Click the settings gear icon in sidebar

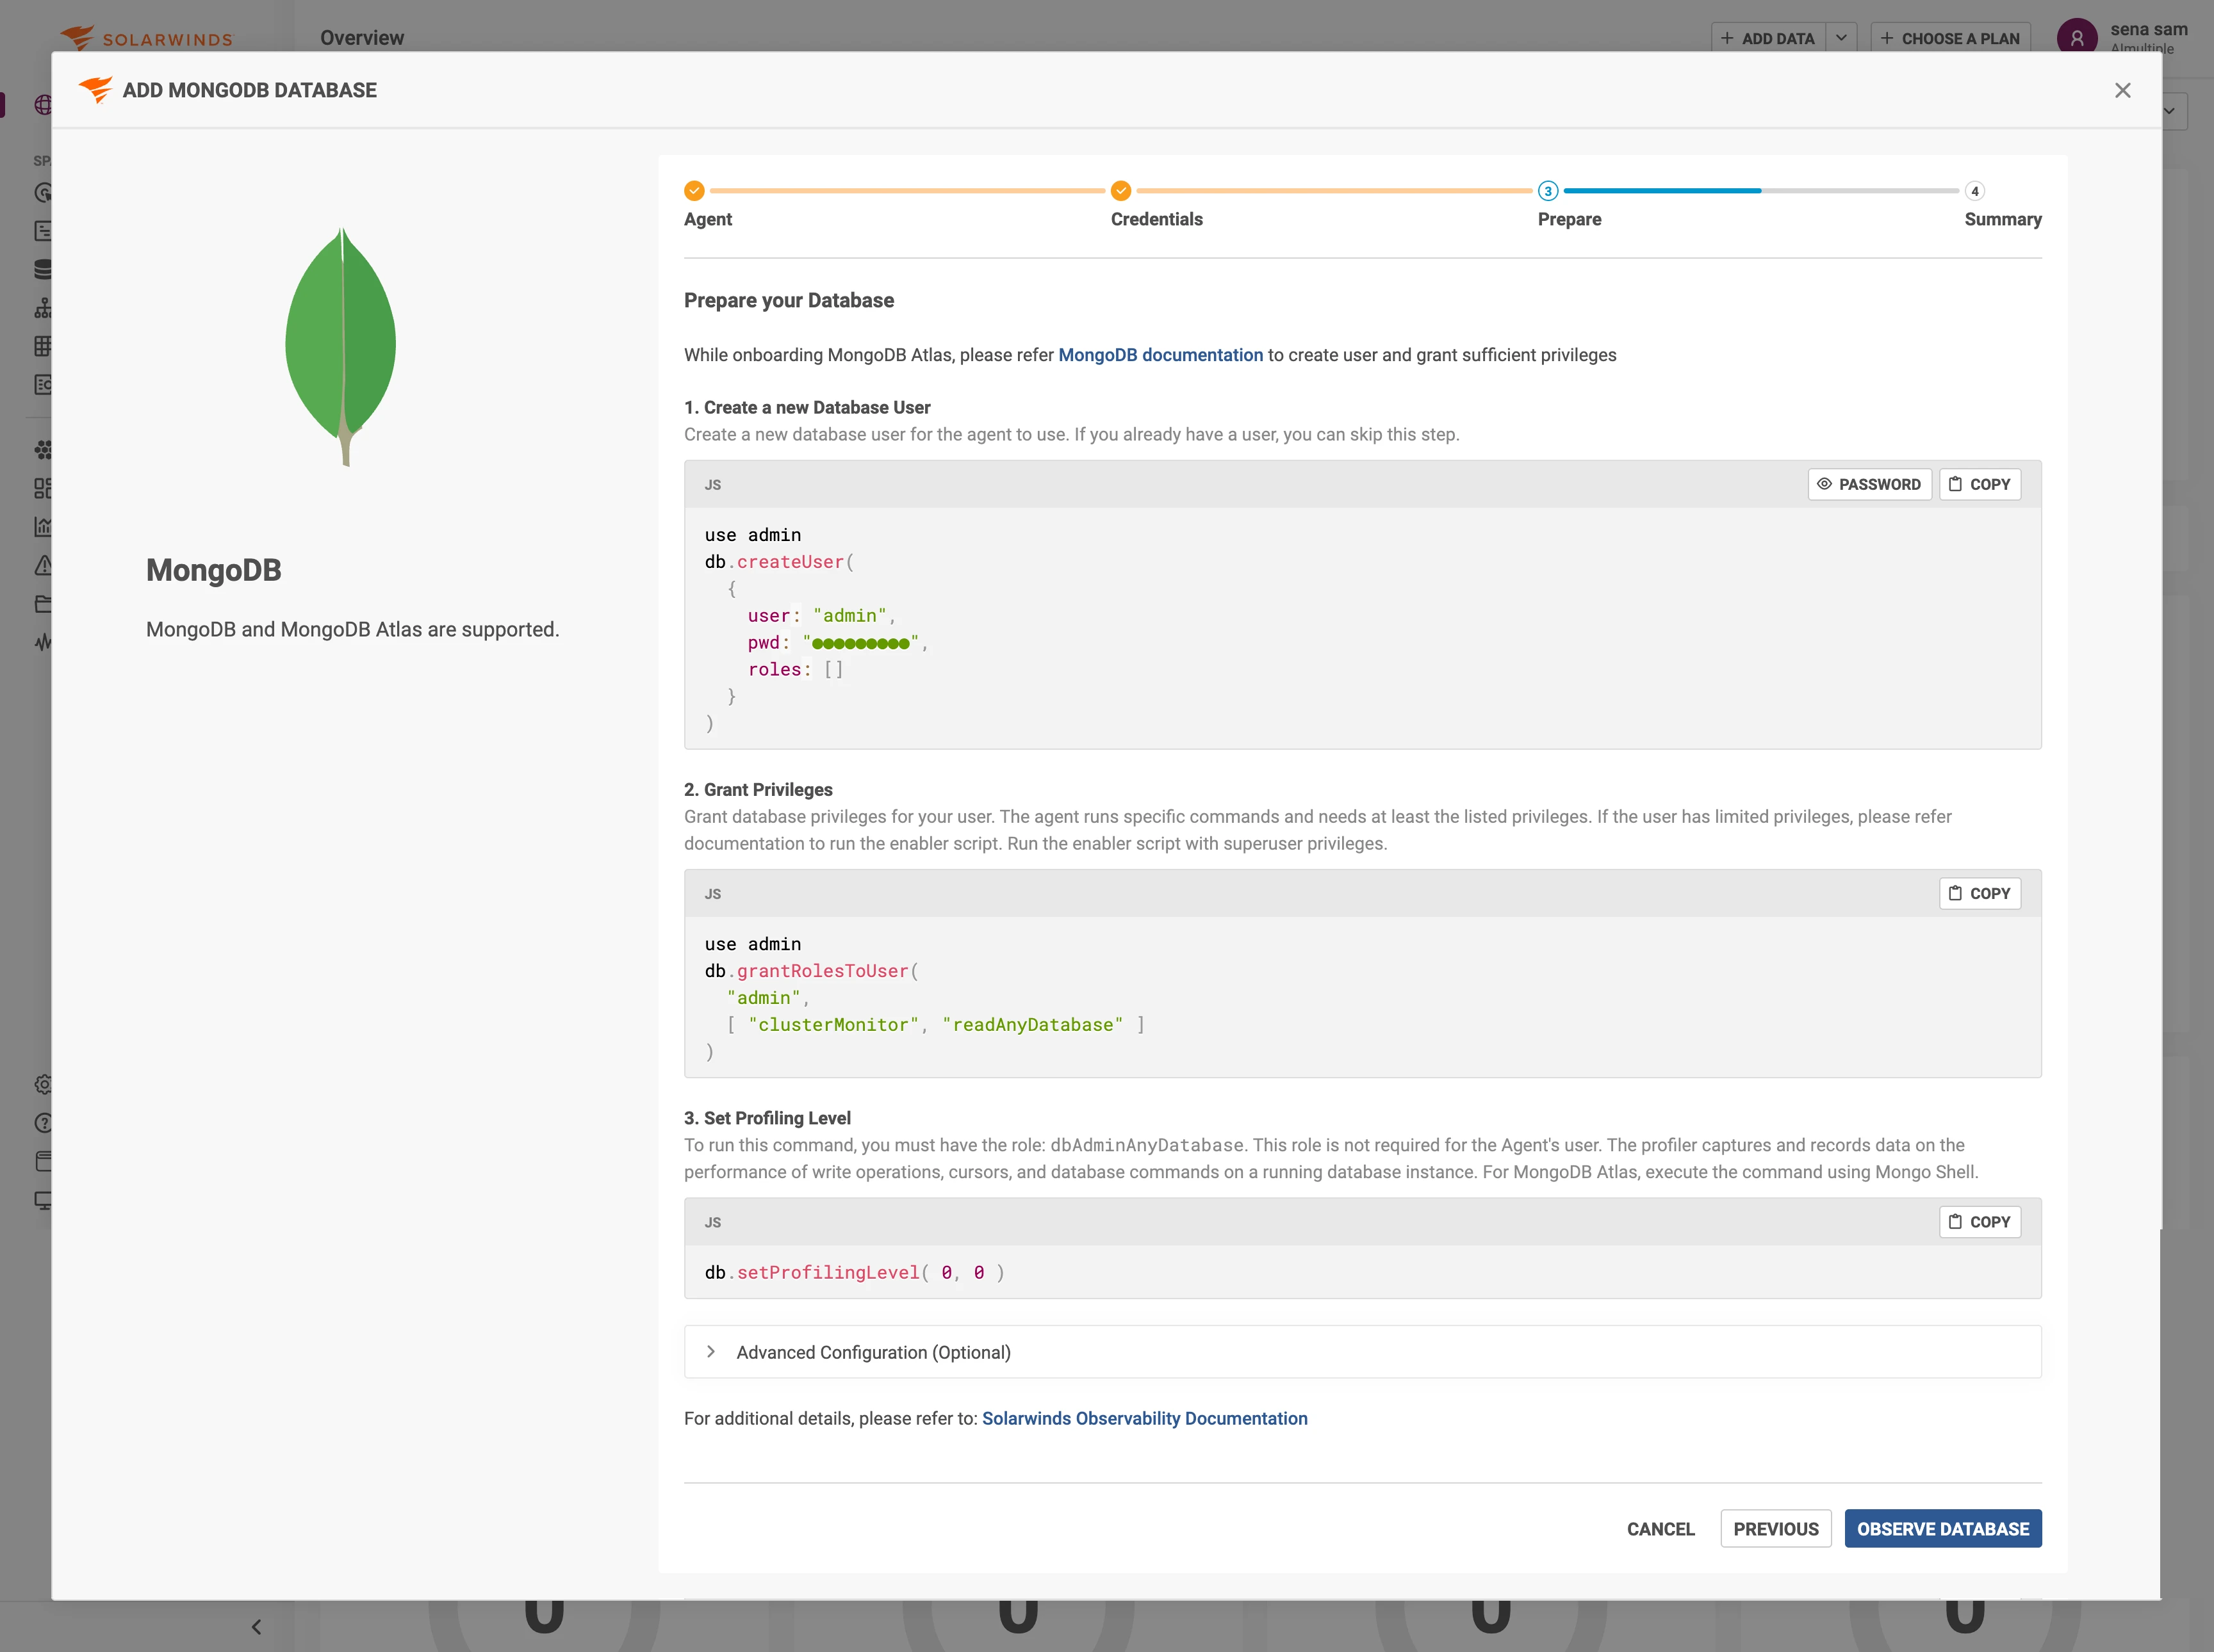(x=42, y=1084)
